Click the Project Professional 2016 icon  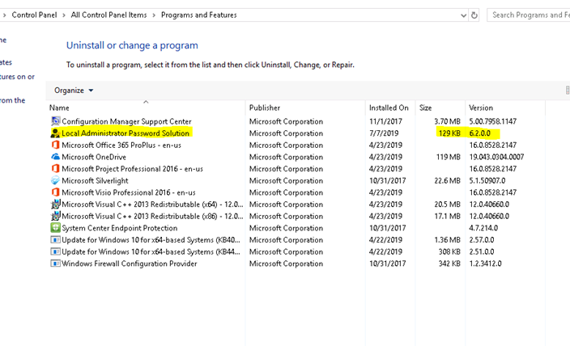tap(55, 169)
